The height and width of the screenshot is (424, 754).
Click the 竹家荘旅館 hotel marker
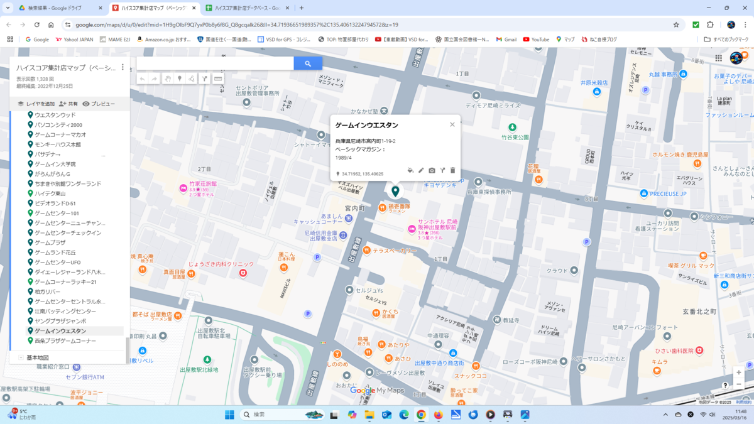point(183,187)
